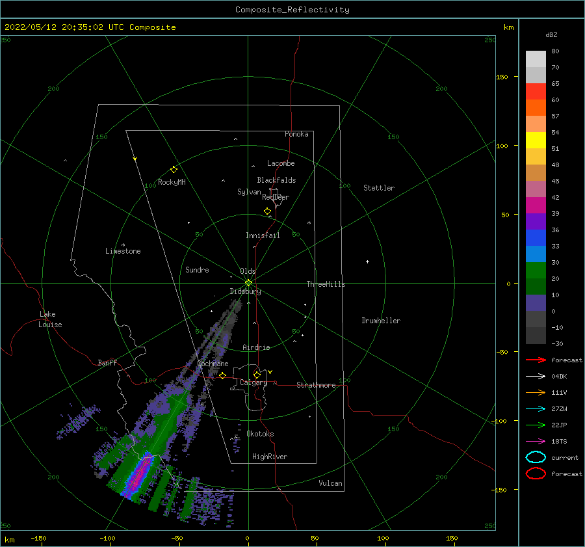Click the ThreeHills label
The height and width of the screenshot is (547, 585).
[x=326, y=284]
